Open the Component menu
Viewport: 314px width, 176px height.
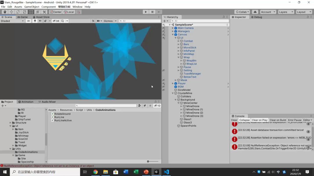point(49,7)
